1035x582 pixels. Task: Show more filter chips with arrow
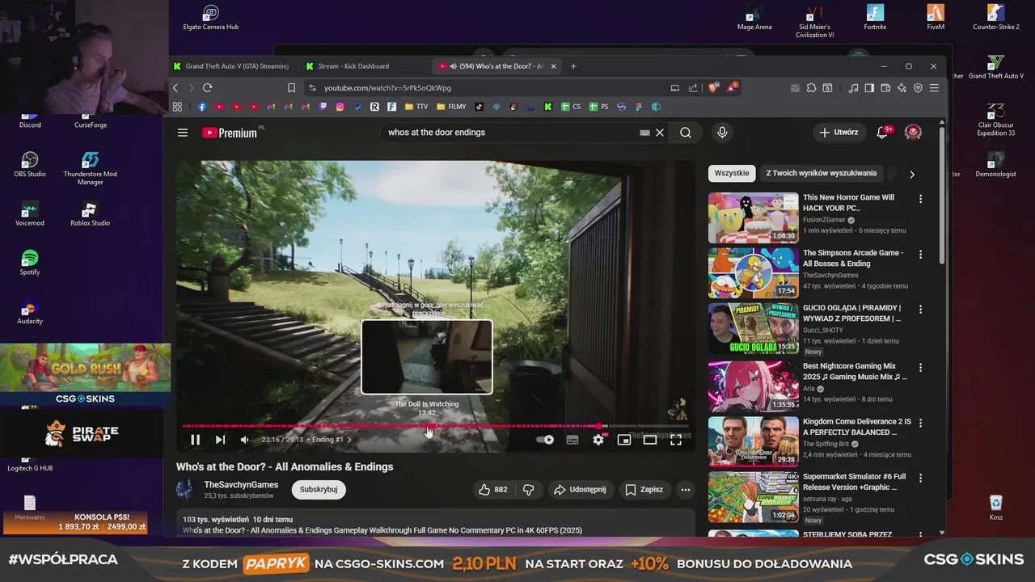tap(912, 174)
